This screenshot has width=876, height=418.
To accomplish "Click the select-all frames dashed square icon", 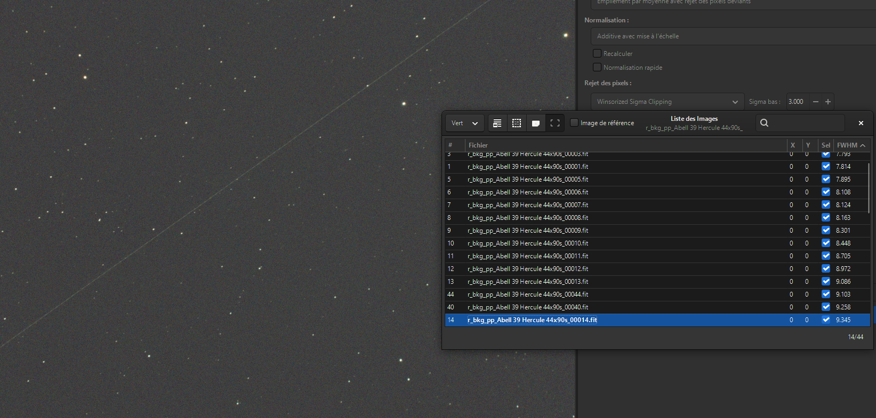I will coord(517,123).
